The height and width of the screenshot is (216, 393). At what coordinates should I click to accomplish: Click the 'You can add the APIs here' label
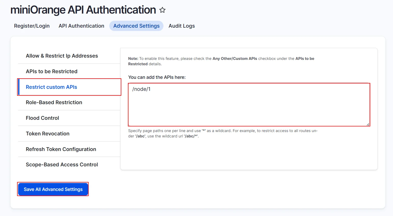157,77
